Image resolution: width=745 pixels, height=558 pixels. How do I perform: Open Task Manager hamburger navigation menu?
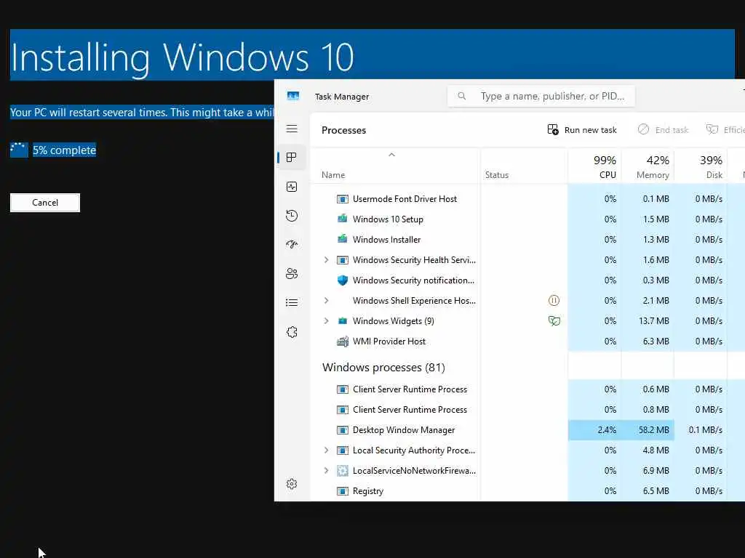click(x=292, y=129)
